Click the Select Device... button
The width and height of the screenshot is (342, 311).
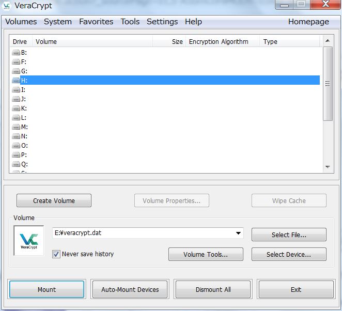pyautogui.click(x=289, y=255)
